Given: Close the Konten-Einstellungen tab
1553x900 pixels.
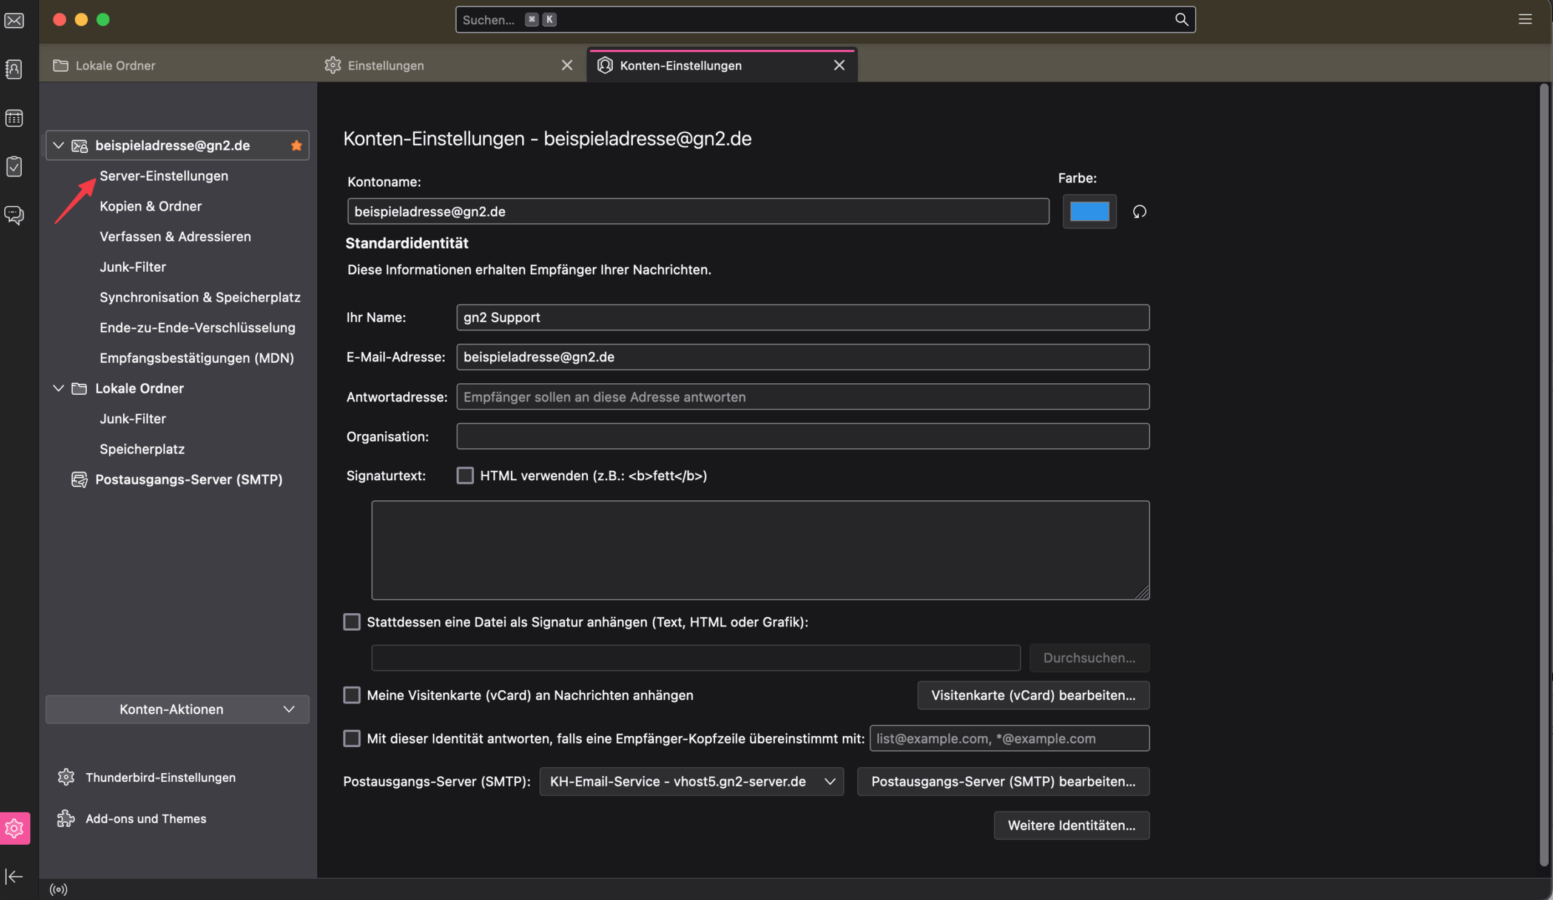Looking at the screenshot, I should (840, 65).
